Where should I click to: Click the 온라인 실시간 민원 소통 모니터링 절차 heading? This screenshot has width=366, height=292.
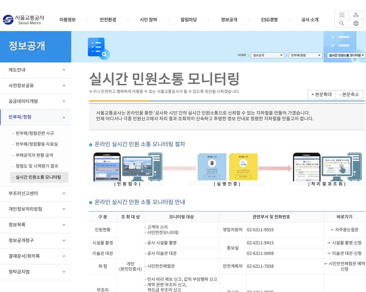140,144
